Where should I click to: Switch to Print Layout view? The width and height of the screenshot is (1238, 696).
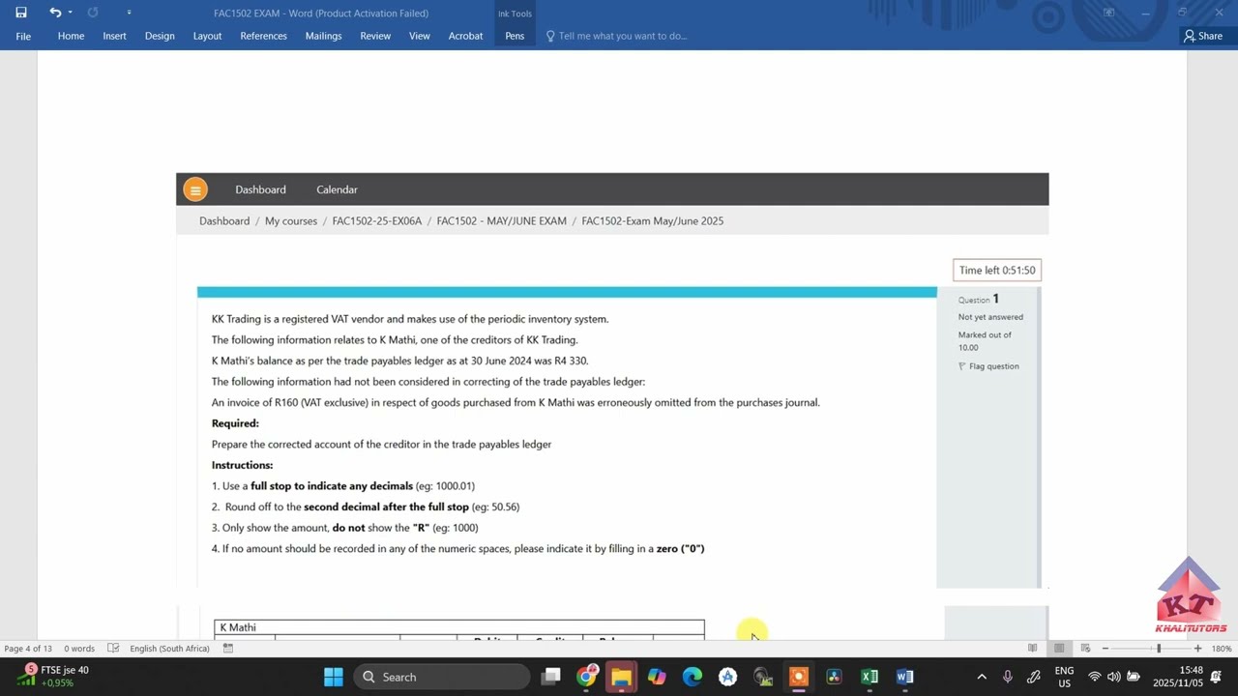[x=1059, y=649]
